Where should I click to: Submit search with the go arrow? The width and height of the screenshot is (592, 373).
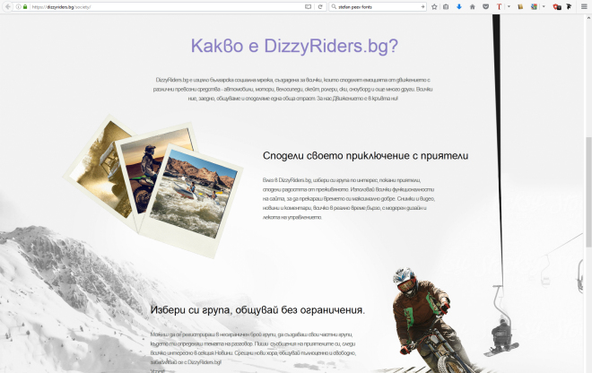pos(422,6)
